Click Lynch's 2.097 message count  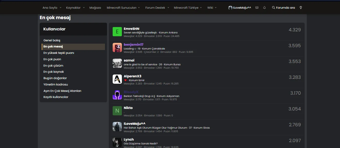click(295, 141)
